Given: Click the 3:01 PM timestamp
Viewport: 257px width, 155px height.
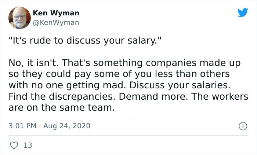Looking at the screenshot, I should 22,126.
